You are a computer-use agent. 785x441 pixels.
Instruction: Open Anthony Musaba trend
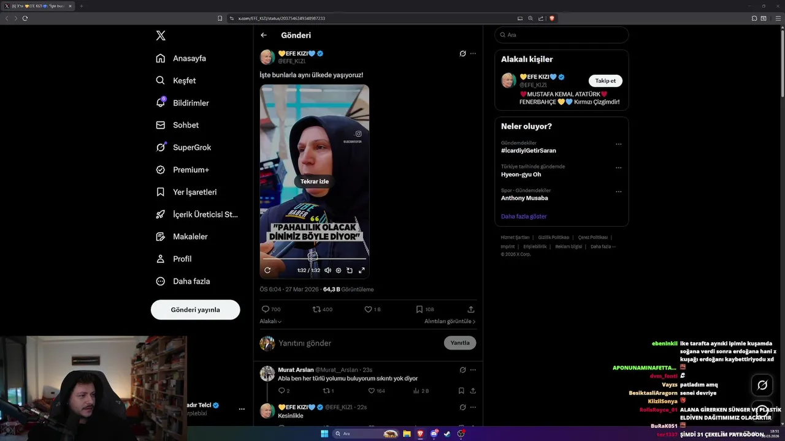point(524,198)
